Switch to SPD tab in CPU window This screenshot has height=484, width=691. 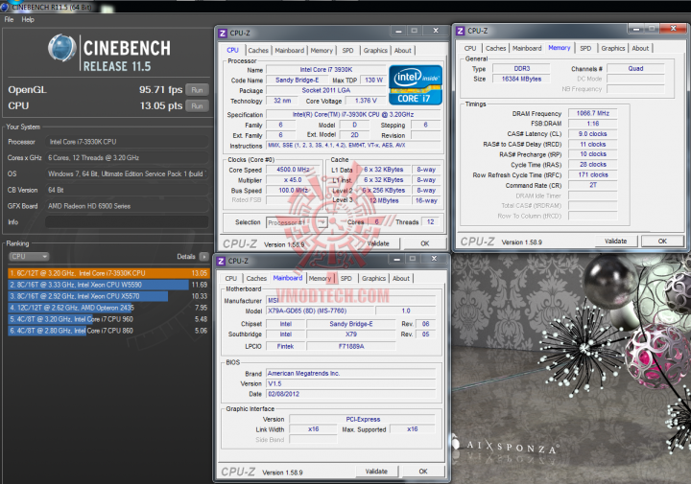pyautogui.click(x=347, y=51)
